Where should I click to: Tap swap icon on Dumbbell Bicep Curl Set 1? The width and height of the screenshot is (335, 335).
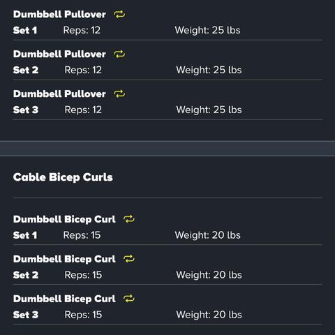point(129,219)
